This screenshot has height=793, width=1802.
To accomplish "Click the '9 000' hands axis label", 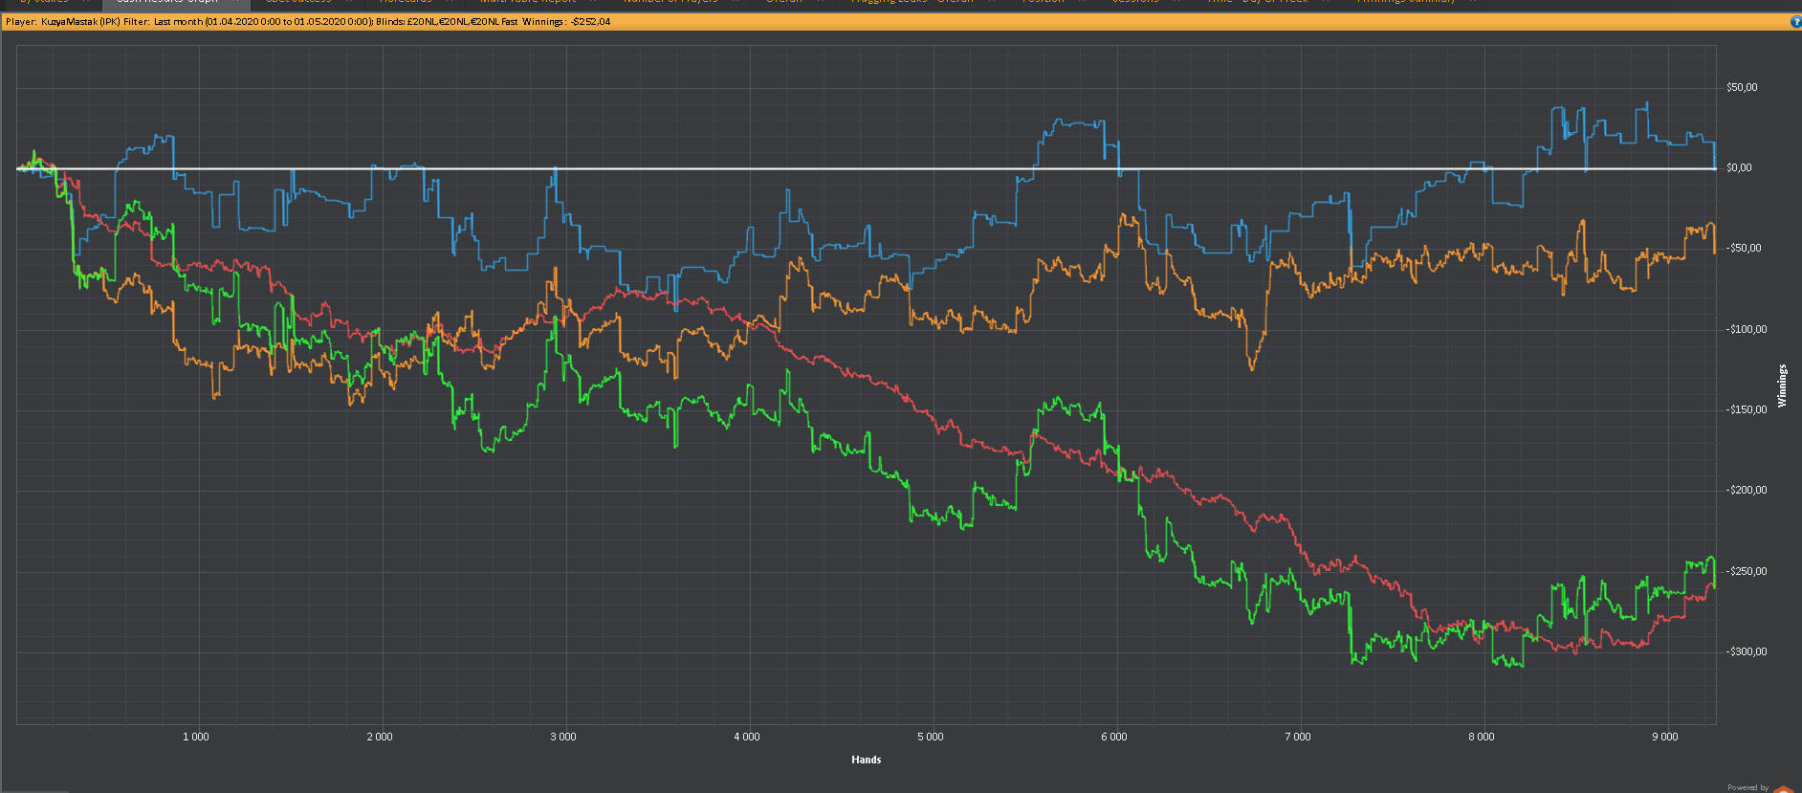I will tap(1664, 737).
